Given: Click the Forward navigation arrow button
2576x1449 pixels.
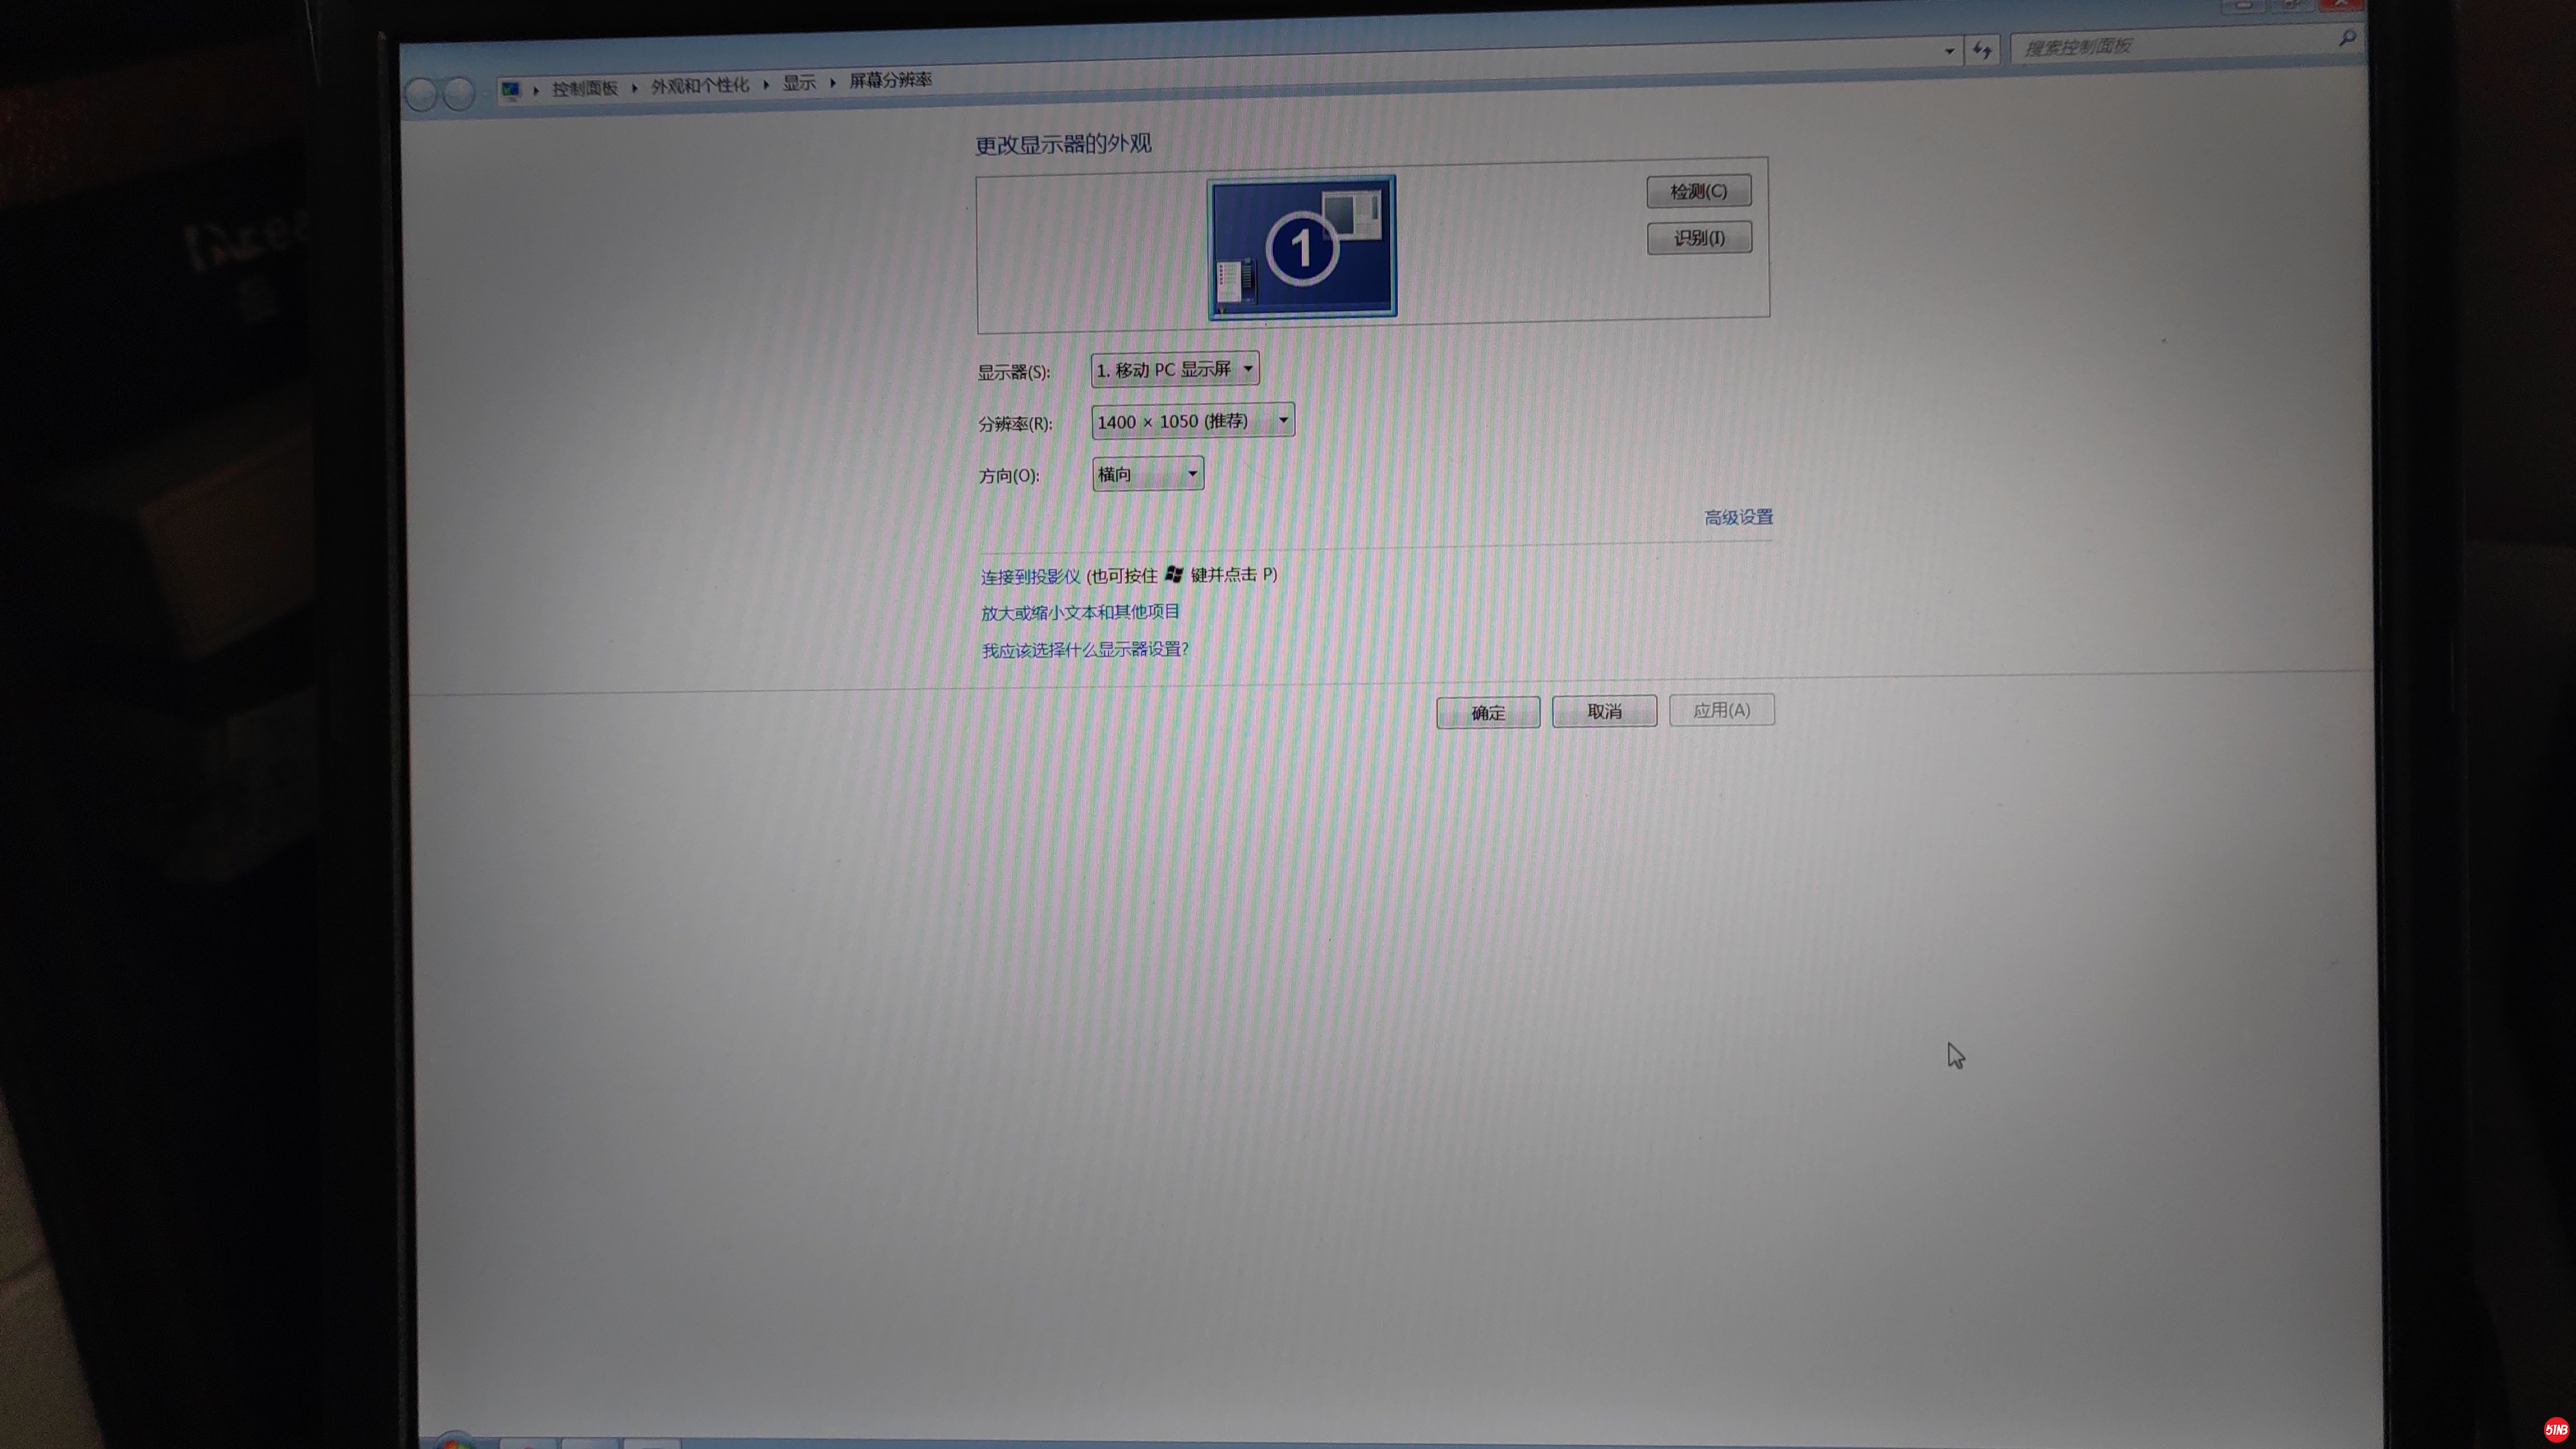Looking at the screenshot, I should pyautogui.click(x=458, y=94).
